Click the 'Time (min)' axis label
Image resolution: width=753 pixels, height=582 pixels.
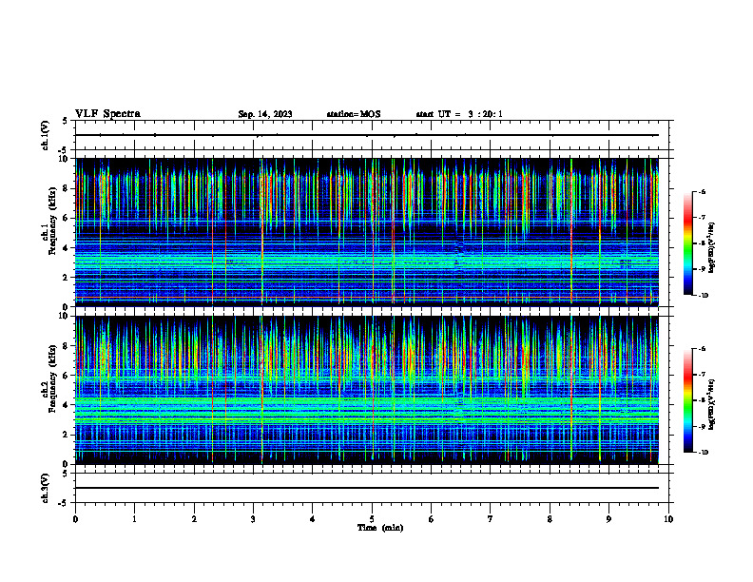(x=380, y=528)
